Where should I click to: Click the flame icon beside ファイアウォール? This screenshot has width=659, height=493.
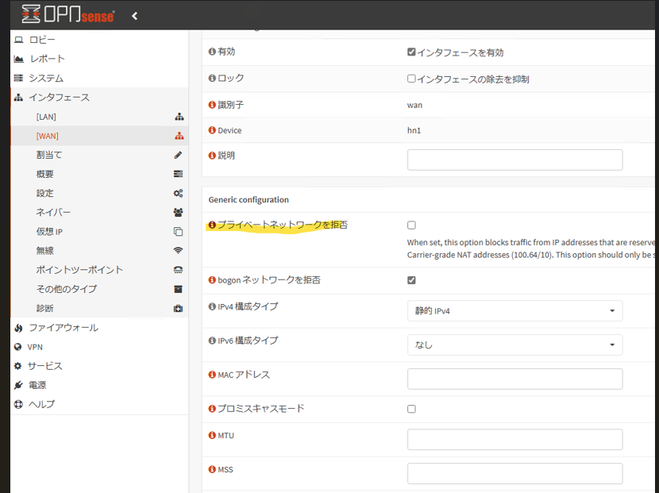coord(18,328)
